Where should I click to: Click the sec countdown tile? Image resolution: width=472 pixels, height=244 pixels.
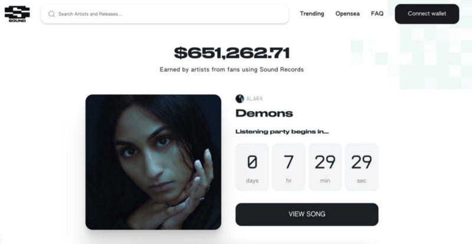coord(362,167)
